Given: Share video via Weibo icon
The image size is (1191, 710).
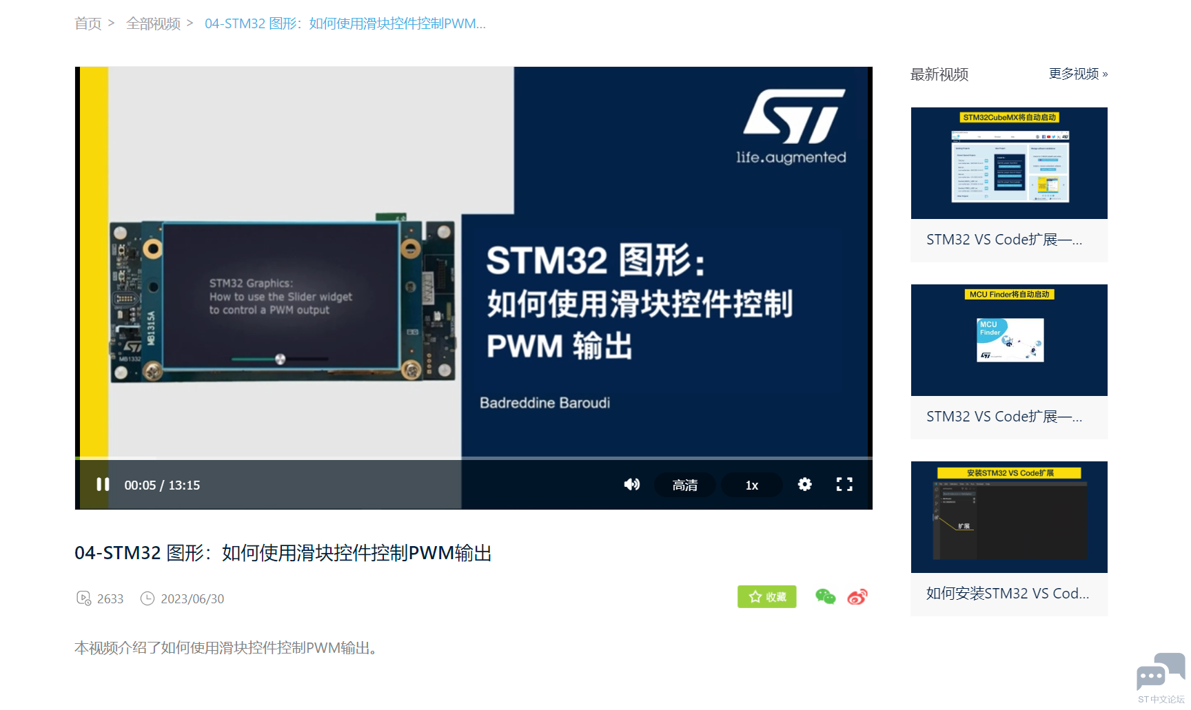Looking at the screenshot, I should tap(857, 597).
